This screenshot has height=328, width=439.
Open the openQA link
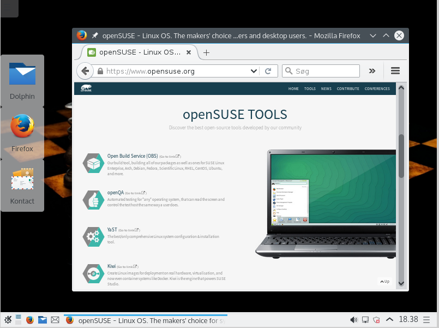tap(116, 193)
